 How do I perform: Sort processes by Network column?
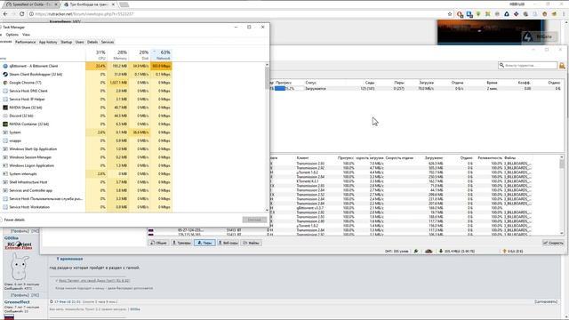pos(161,55)
